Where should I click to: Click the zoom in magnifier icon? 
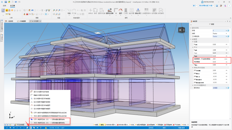tap(54, 10)
